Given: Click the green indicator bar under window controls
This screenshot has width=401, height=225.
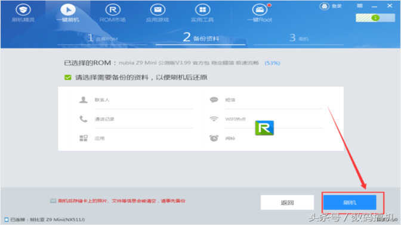Looking at the screenshot, I should 375,18.
